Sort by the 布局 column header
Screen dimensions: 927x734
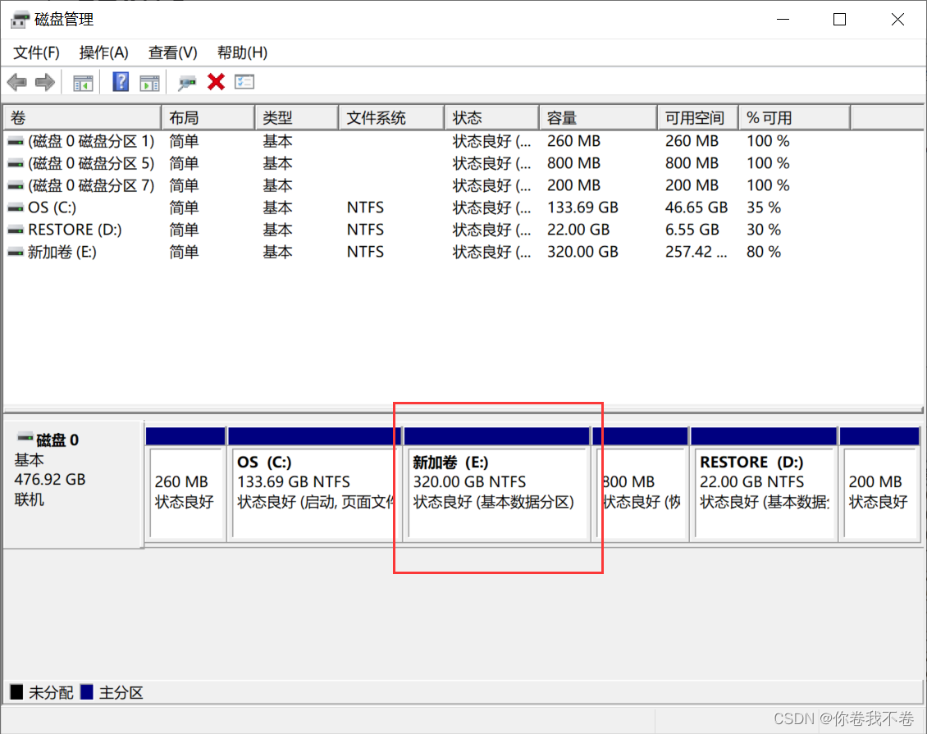[208, 117]
